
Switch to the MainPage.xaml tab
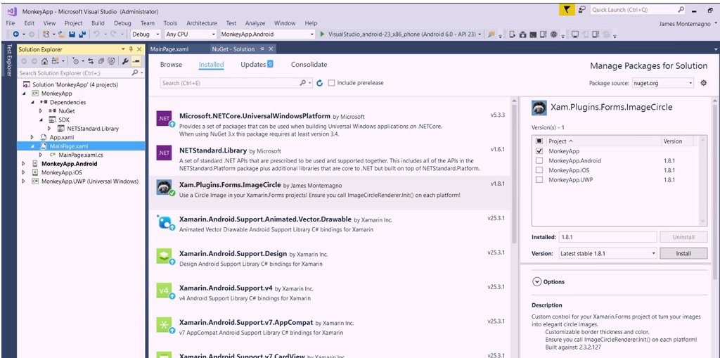coord(169,49)
